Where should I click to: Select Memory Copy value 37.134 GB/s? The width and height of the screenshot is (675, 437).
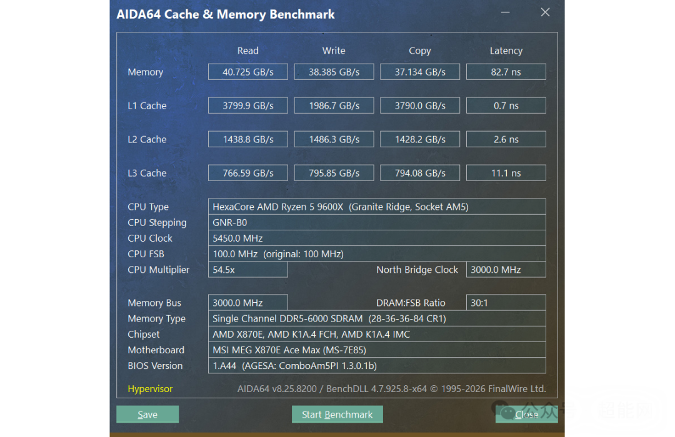click(x=420, y=72)
